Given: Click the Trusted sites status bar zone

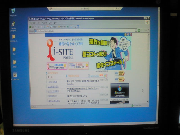Looking at the screenshot, I should pyautogui.click(x=137, y=105).
